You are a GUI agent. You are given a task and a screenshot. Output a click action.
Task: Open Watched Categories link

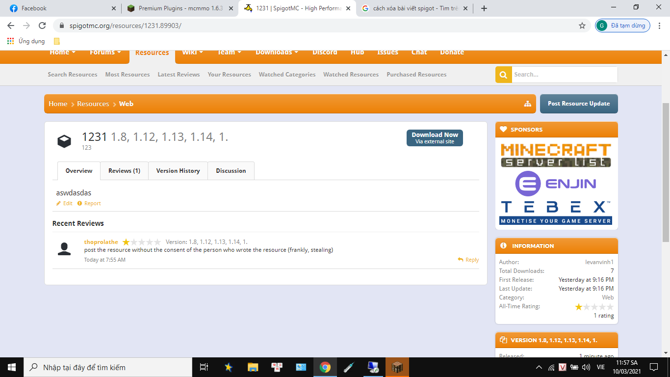(287, 75)
